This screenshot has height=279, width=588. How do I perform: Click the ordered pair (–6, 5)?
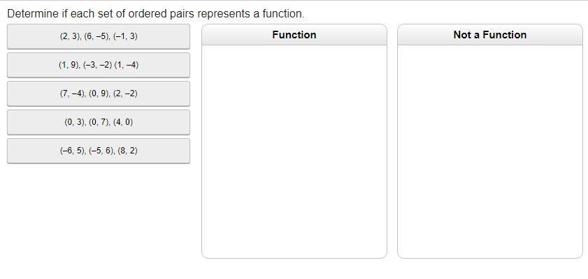click(x=73, y=151)
